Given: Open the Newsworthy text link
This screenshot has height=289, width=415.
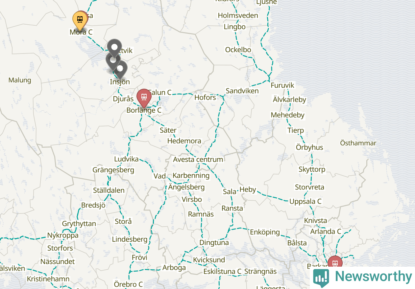Looking at the screenshot, I should point(374,277).
